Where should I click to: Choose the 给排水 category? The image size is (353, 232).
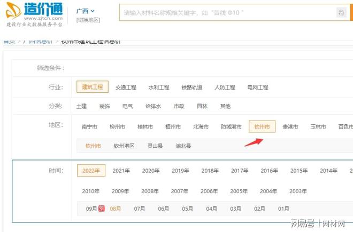tap(154, 106)
